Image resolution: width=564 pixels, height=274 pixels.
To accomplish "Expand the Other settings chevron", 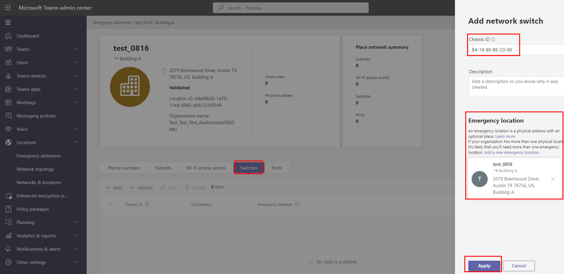I will [76, 262].
